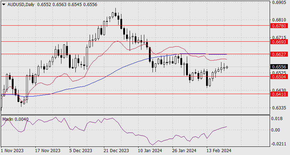The height and width of the screenshot is (155, 290).
Task: Click the current price label 0.6556
Action: [279, 67]
